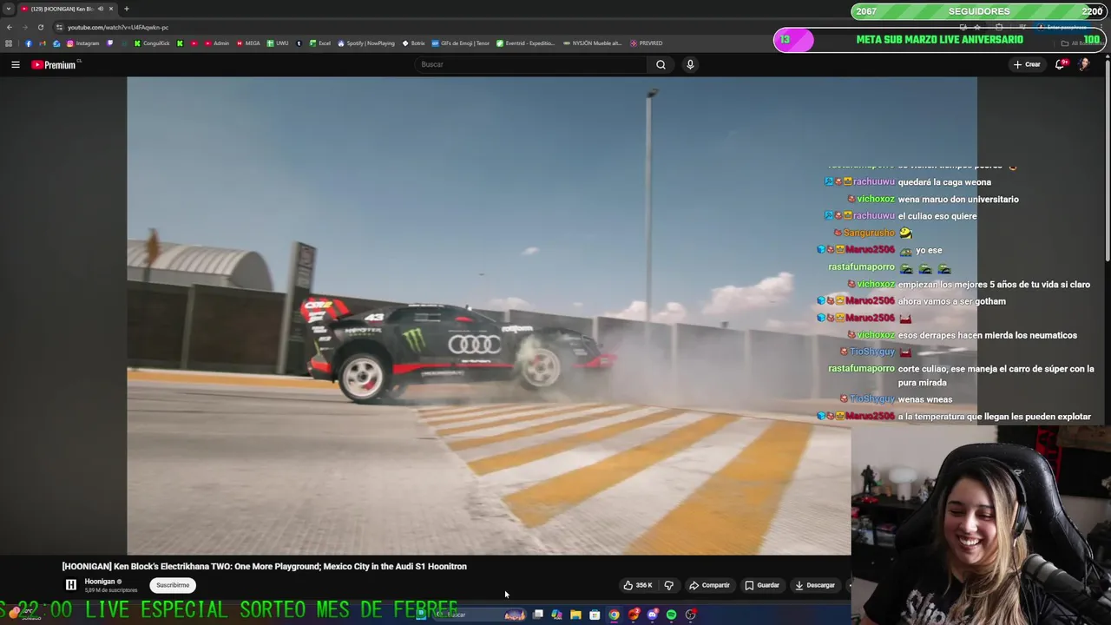Open File Explorer in the taskbar
This screenshot has height=625, width=1111.
click(x=575, y=615)
